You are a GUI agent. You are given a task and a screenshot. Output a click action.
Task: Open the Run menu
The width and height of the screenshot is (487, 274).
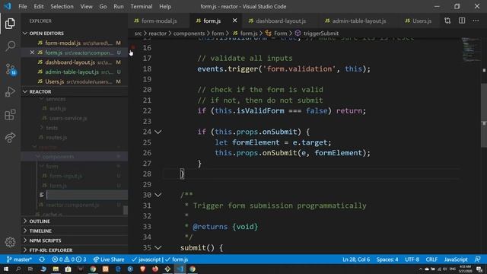[x=119, y=6]
